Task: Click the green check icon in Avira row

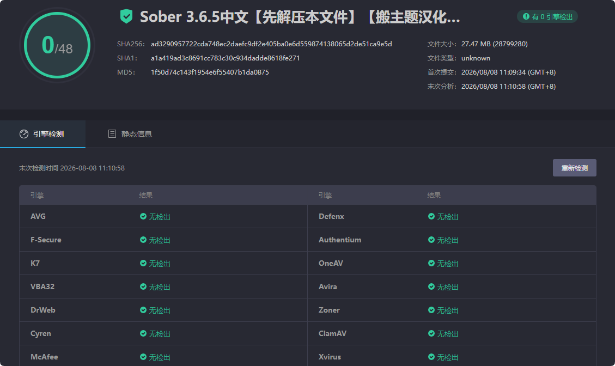Action: click(431, 287)
